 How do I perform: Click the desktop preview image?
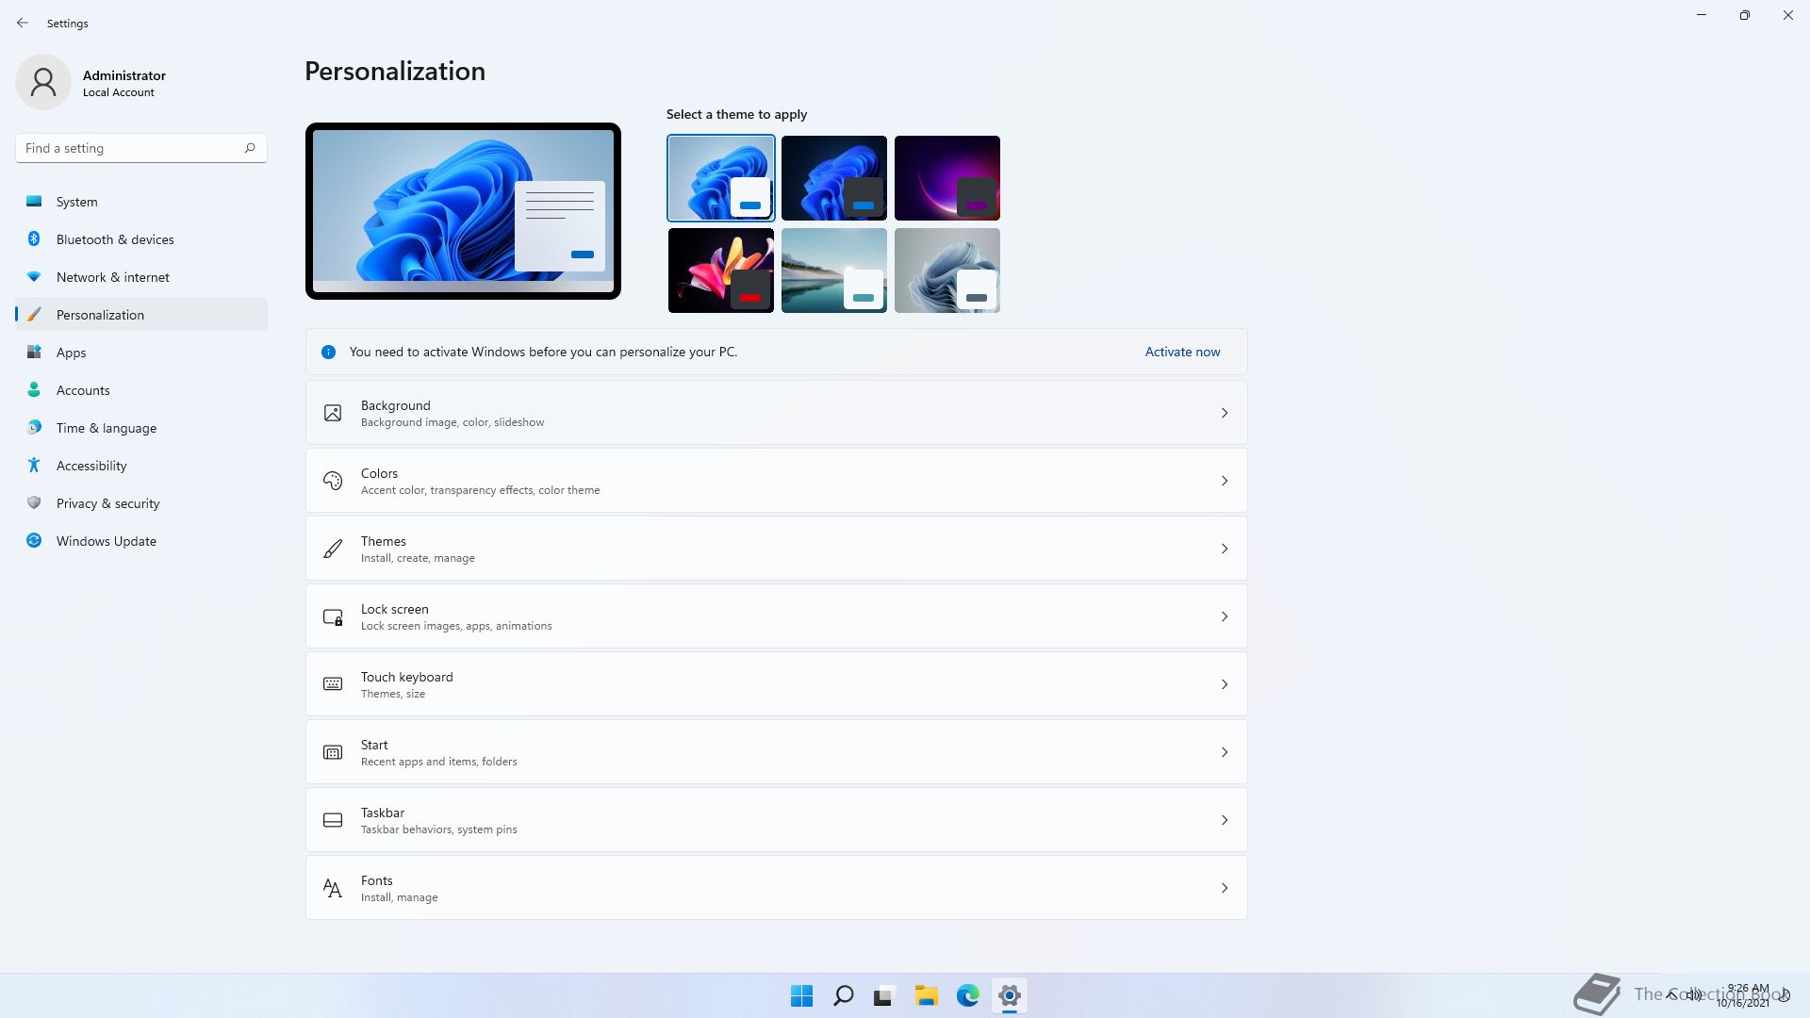463,211
